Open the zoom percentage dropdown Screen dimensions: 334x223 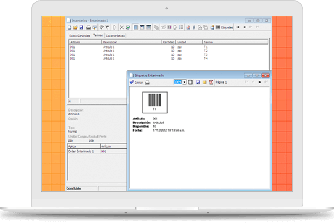tap(184, 82)
